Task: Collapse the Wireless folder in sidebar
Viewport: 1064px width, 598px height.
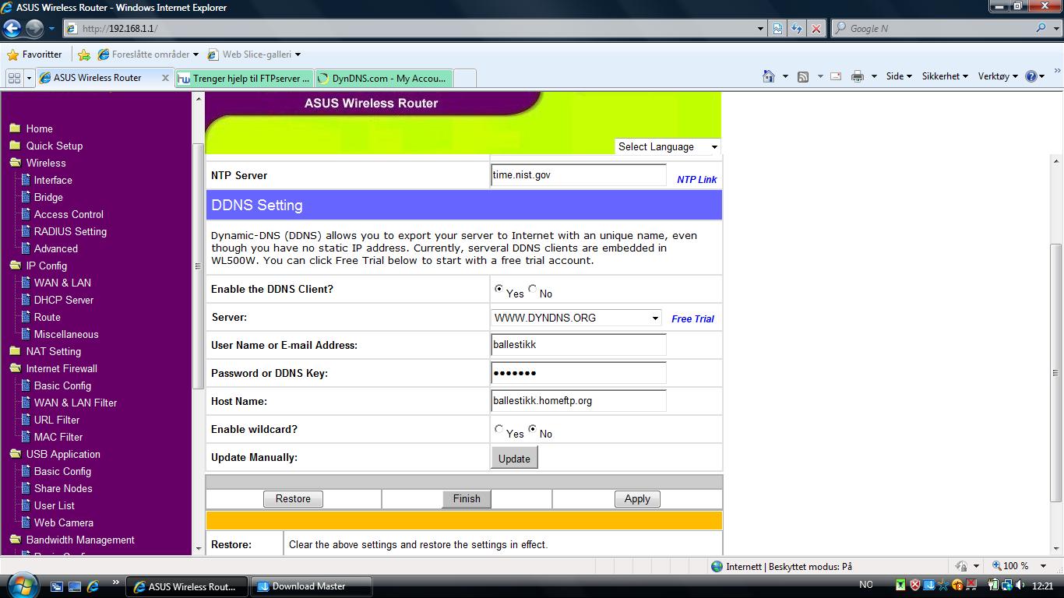Action: (15, 163)
